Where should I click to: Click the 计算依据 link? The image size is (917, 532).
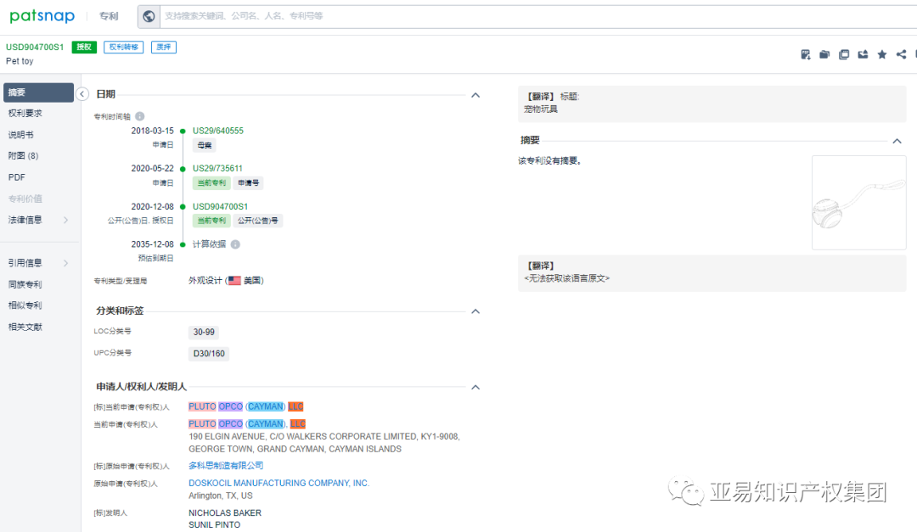pyautogui.click(x=210, y=244)
